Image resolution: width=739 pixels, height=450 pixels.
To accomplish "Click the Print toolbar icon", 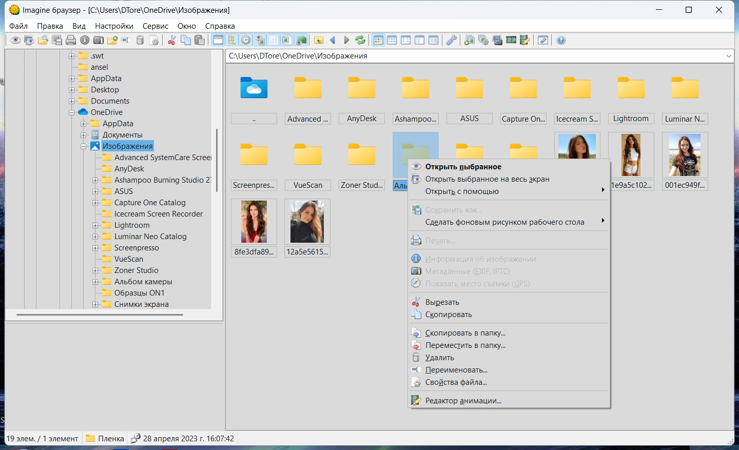I will click(71, 41).
